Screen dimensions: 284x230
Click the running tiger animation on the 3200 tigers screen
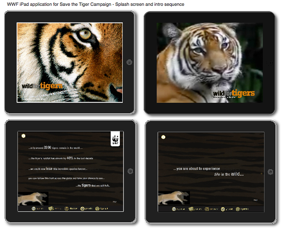(33, 199)
